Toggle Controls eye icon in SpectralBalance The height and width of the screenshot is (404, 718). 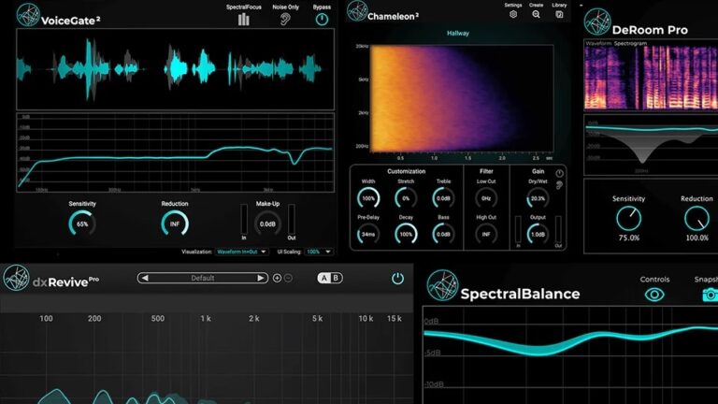click(654, 295)
